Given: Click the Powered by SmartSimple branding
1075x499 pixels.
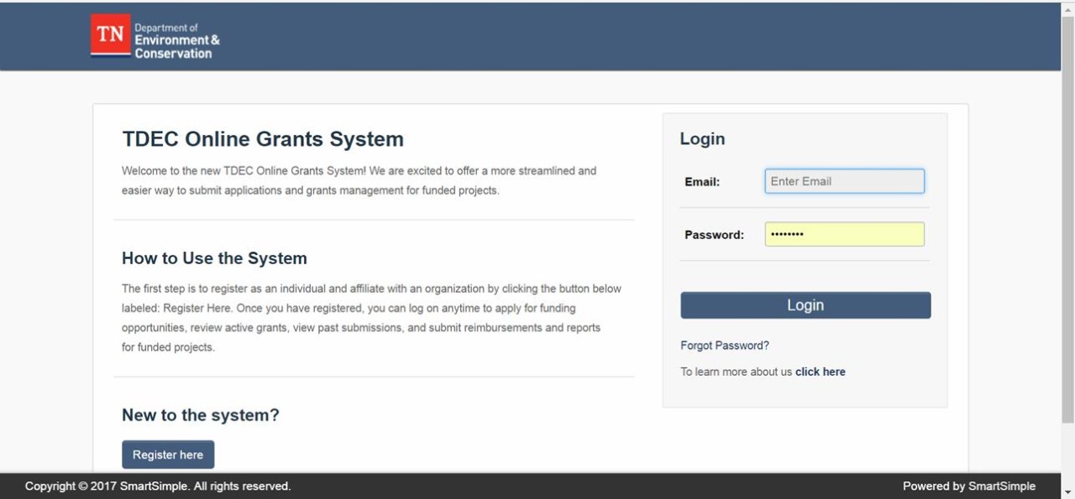Looking at the screenshot, I should coord(969,486).
